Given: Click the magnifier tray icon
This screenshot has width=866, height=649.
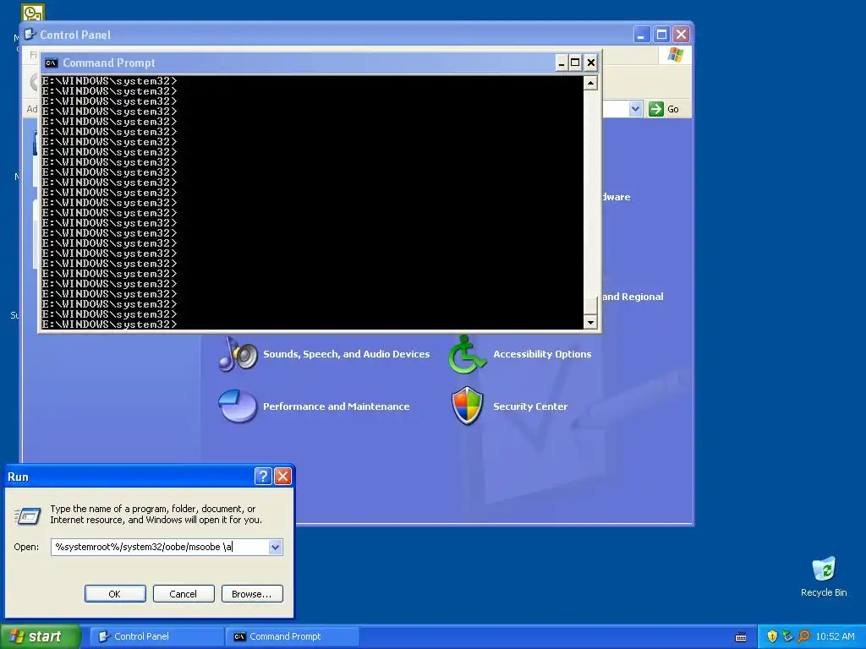Looking at the screenshot, I should (803, 636).
